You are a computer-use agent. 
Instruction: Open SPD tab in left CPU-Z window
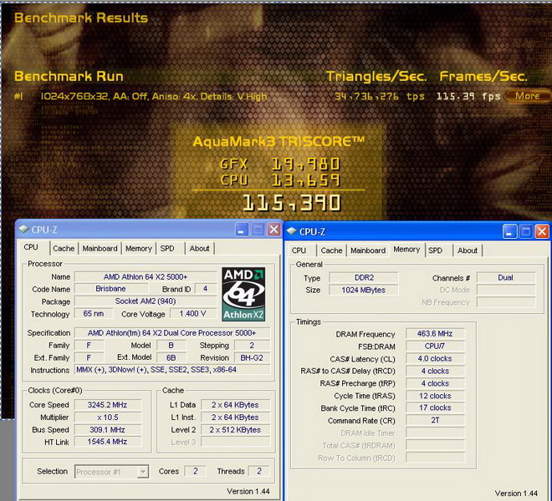[167, 248]
